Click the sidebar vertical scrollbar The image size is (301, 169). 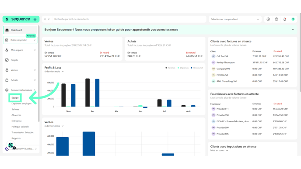pyautogui.click(x=38, y=73)
